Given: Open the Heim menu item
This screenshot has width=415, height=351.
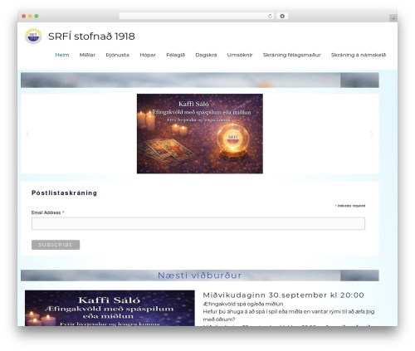Looking at the screenshot, I should pos(62,55).
